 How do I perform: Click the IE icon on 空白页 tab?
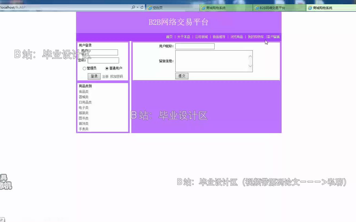click(x=150, y=8)
